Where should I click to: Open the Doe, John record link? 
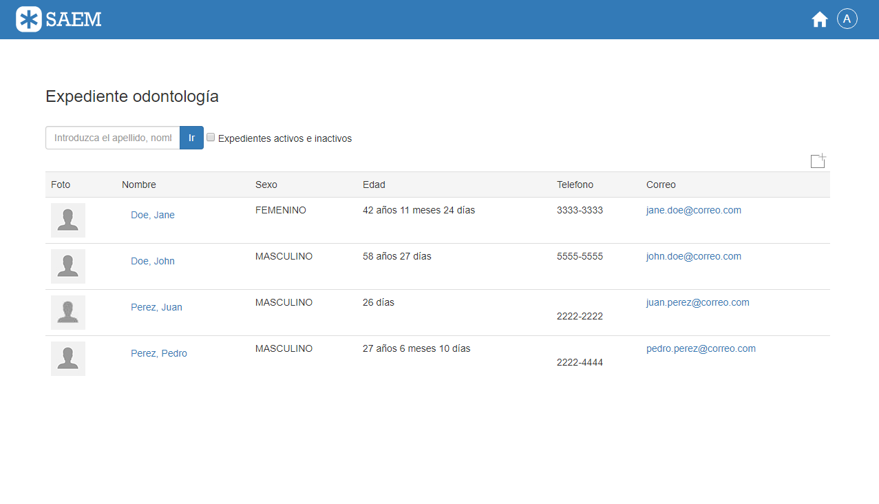pos(153,261)
